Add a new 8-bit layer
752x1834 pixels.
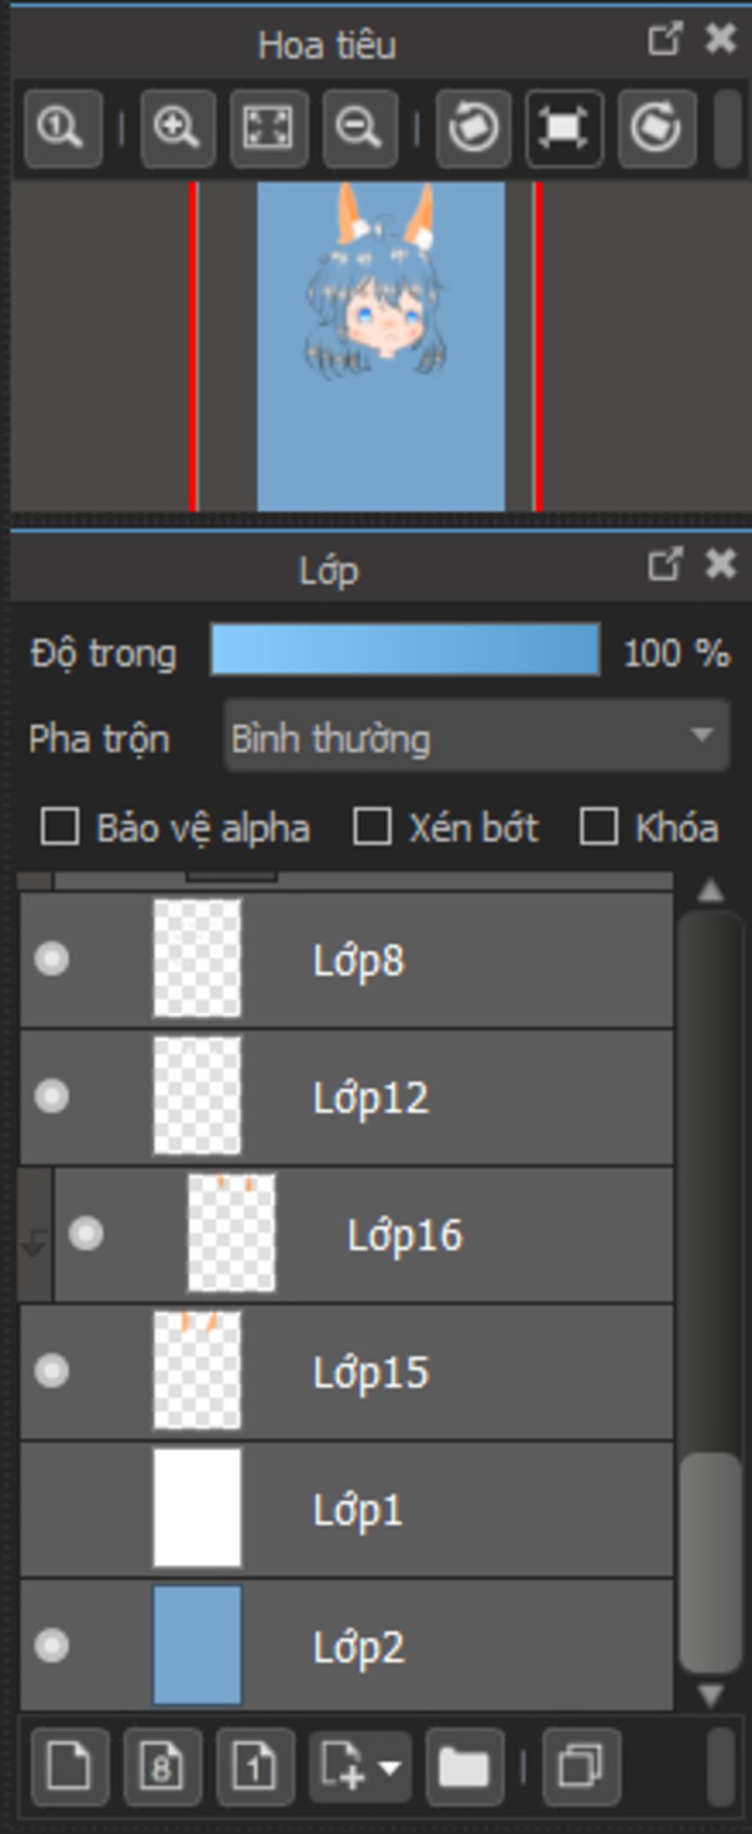(x=162, y=1766)
